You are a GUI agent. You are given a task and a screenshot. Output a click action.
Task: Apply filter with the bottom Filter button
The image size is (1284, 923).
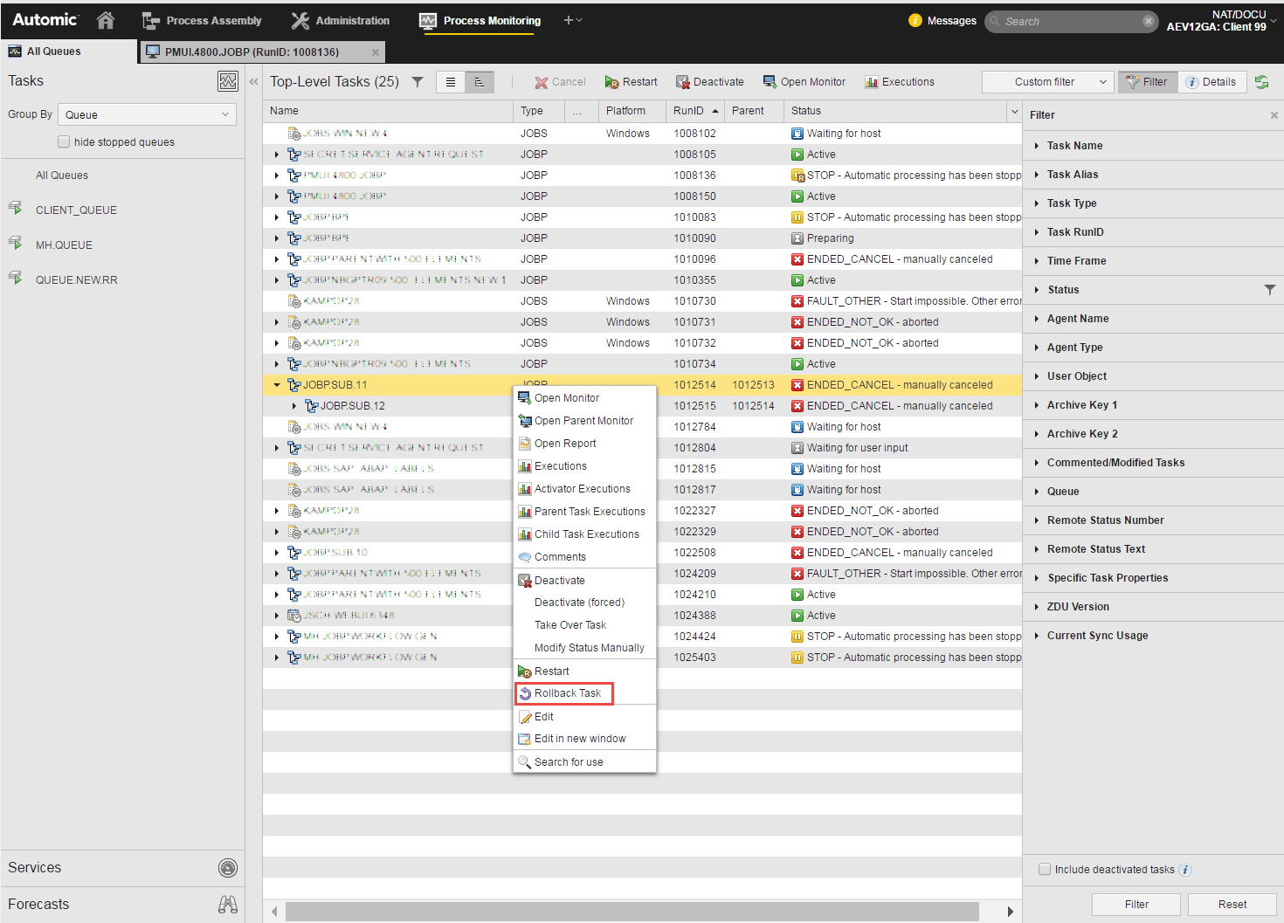pyautogui.click(x=1136, y=905)
